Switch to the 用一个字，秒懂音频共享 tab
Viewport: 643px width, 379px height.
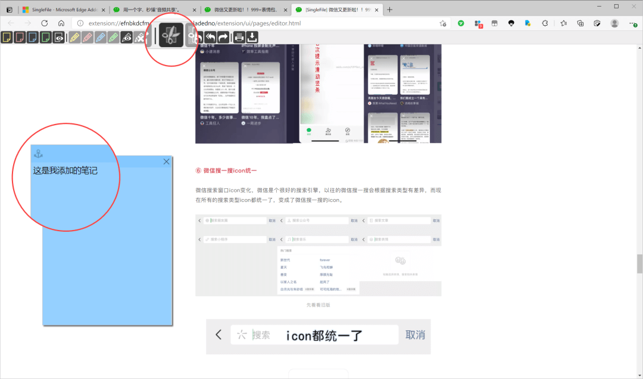click(155, 10)
